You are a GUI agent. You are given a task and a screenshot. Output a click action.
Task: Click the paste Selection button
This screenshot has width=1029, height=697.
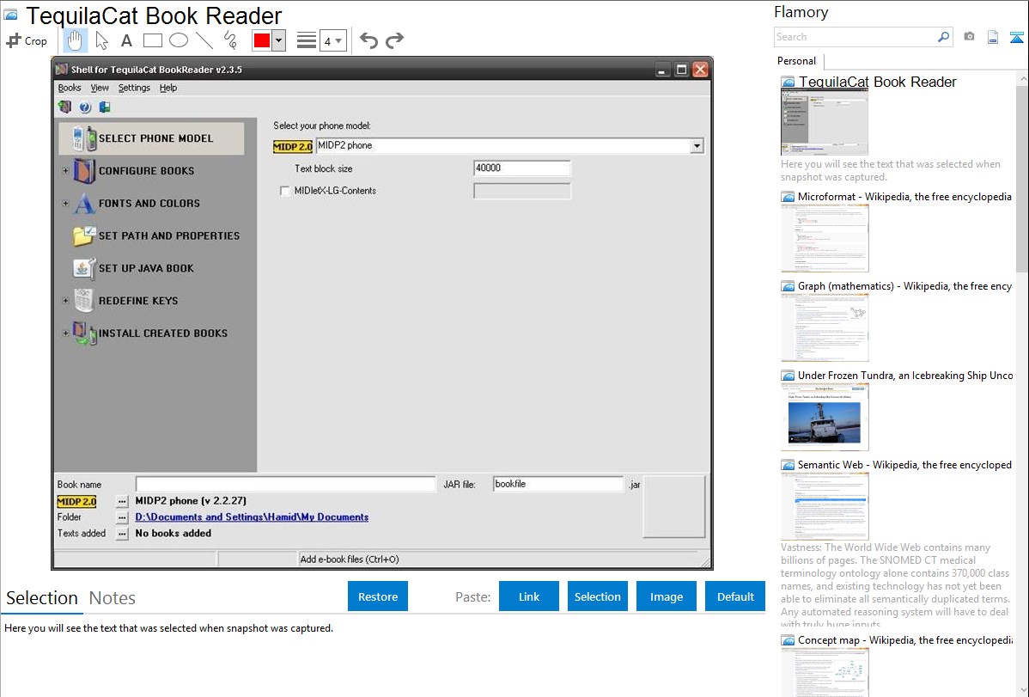click(x=597, y=596)
